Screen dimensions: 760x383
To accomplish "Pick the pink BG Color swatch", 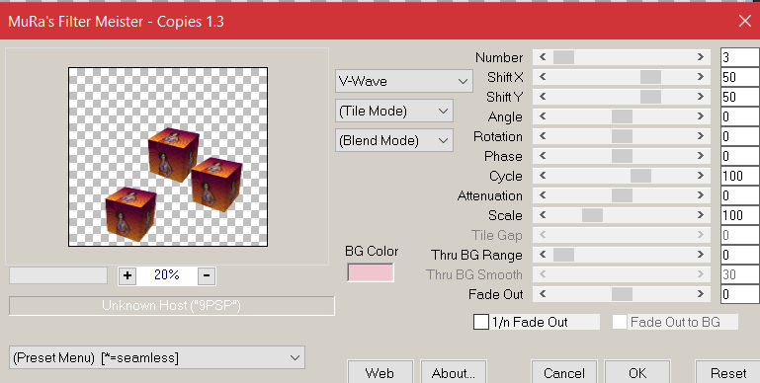I will coord(371,272).
